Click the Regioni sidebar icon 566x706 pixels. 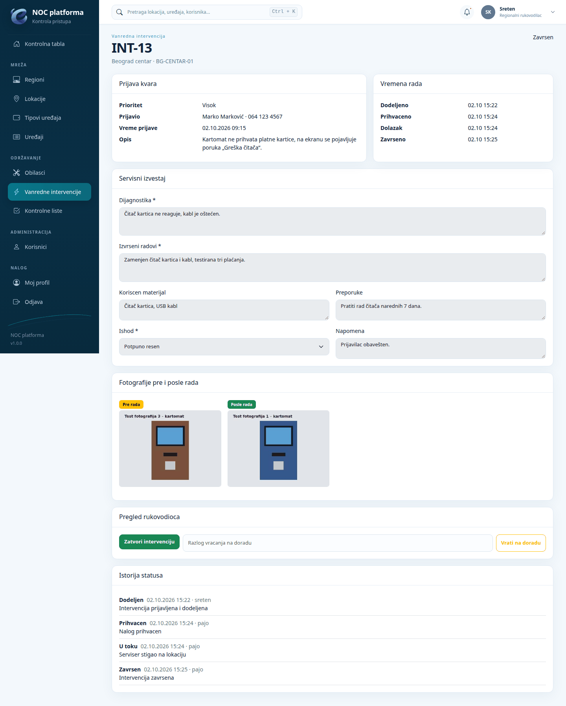tap(17, 80)
